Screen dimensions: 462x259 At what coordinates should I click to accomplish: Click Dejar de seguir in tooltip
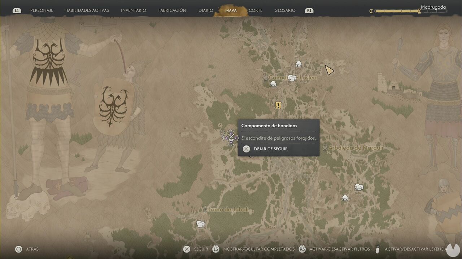pos(271,149)
